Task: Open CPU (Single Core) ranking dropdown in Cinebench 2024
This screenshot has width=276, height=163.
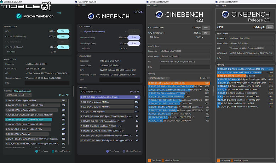Action: pyautogui.click(x=91, y=92)
